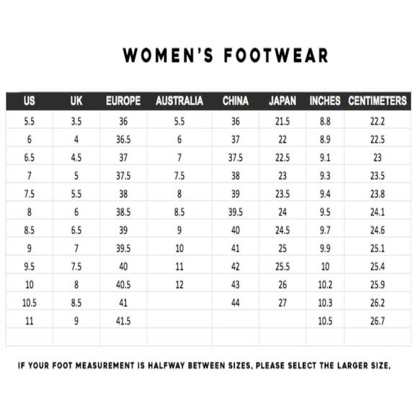Click the halfway between sizes note
Viewport: 418px width, 418px height.
[204, 365]
